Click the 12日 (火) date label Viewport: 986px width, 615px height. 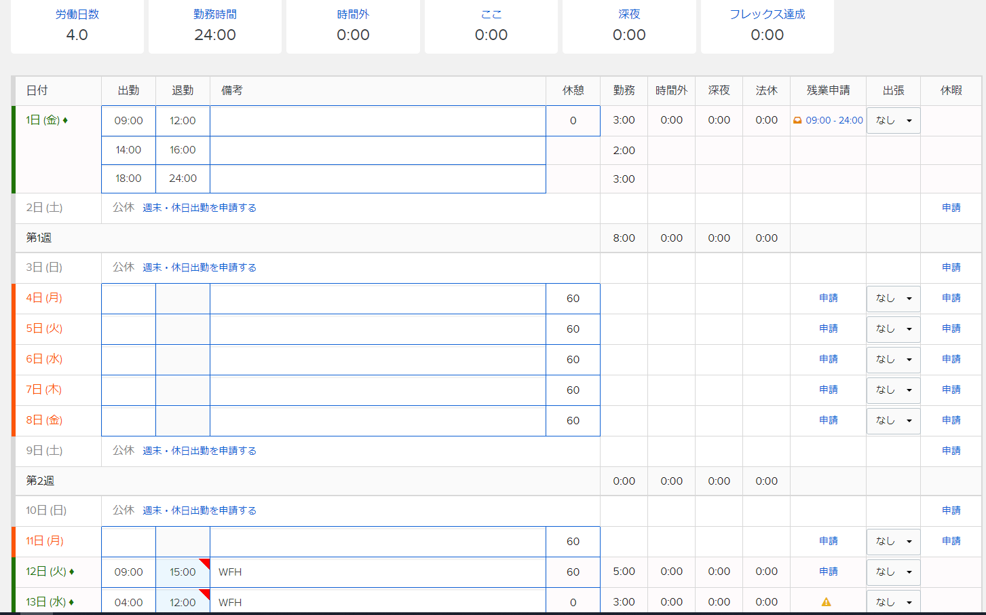click(x=46, y=572)
